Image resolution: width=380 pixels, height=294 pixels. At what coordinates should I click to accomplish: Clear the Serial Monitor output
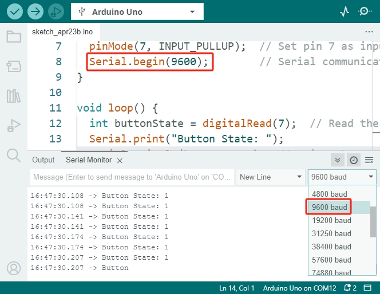click(369, 160)
